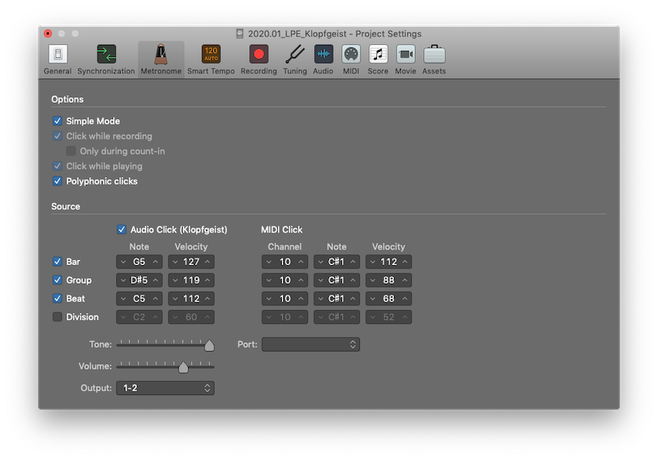Enable the Division click checkbox
Screen dimensions: 658x460
[x=57, y=317]
